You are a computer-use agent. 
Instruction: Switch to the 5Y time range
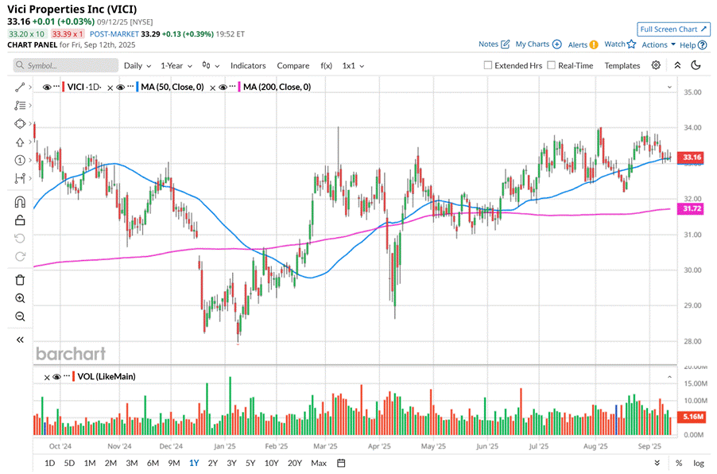coord(250,463)
